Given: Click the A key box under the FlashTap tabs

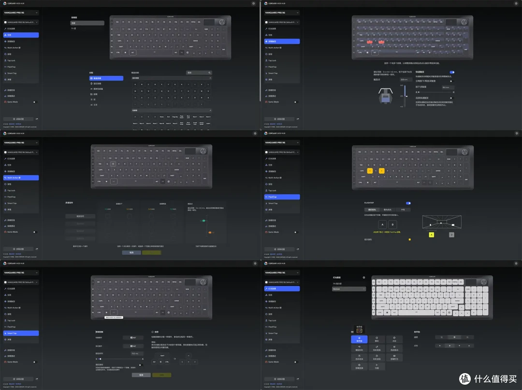Looking at the screenshot, I should pyautogui.click(x=382, y=224).
